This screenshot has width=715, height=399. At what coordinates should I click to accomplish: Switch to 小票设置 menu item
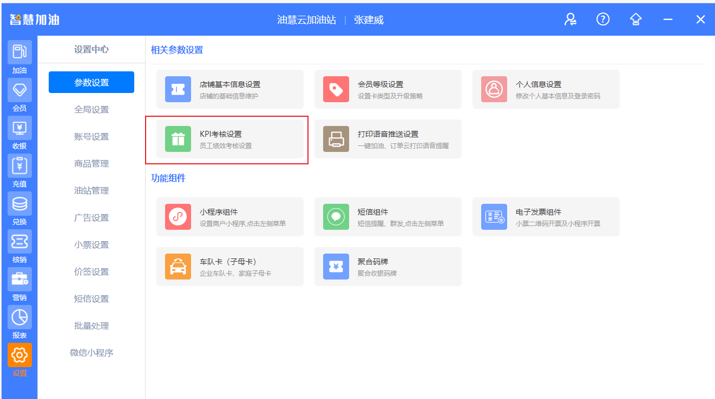[x=91, y=245]
